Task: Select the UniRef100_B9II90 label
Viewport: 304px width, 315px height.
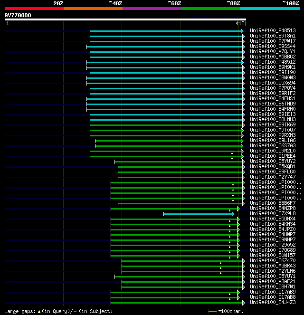Action: pyautogui.click(x=273, y=72)
